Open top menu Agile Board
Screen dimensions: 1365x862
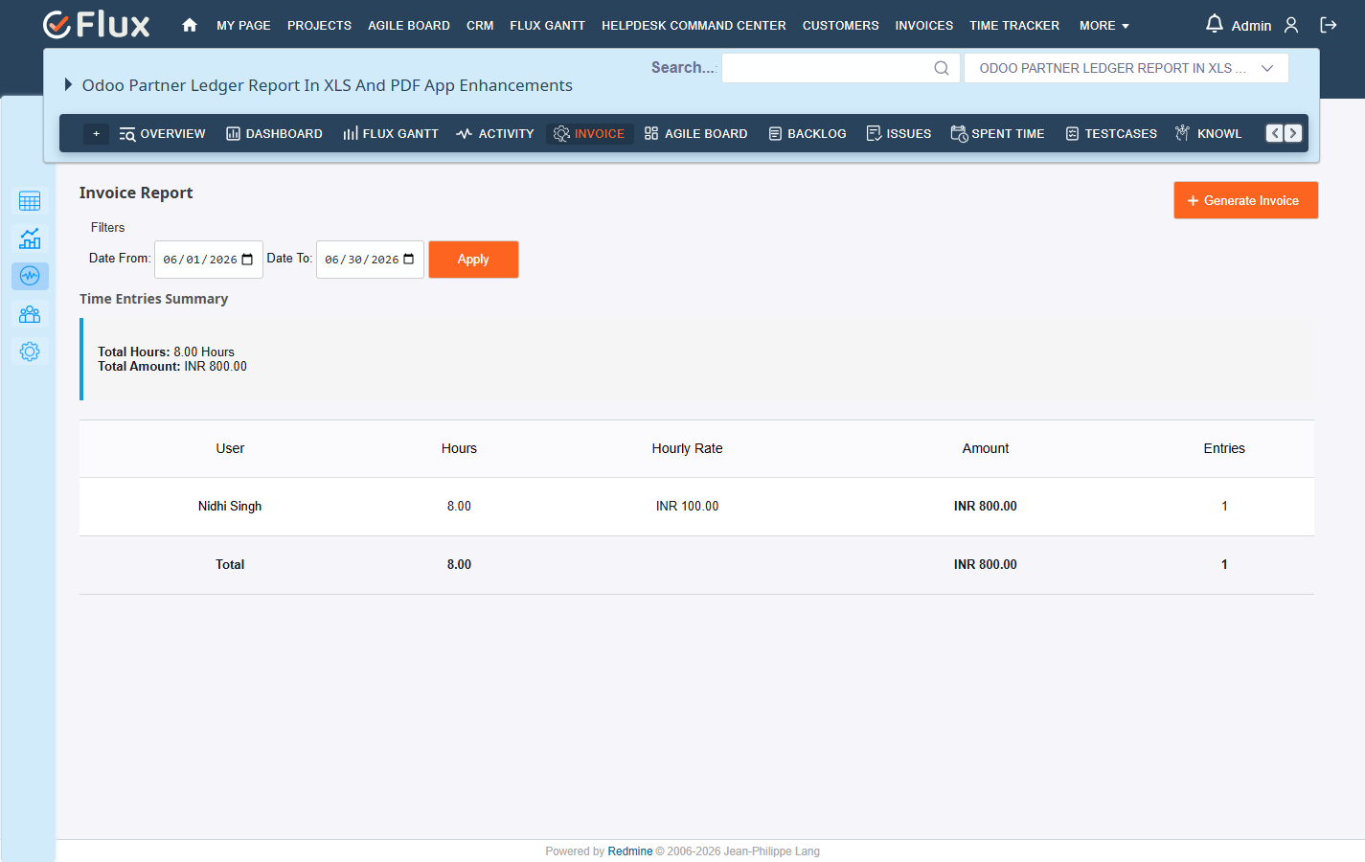coord(409,26)
